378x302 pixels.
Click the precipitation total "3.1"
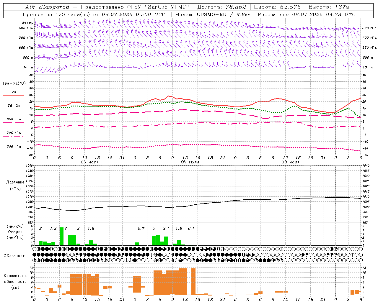click(166, 228)
